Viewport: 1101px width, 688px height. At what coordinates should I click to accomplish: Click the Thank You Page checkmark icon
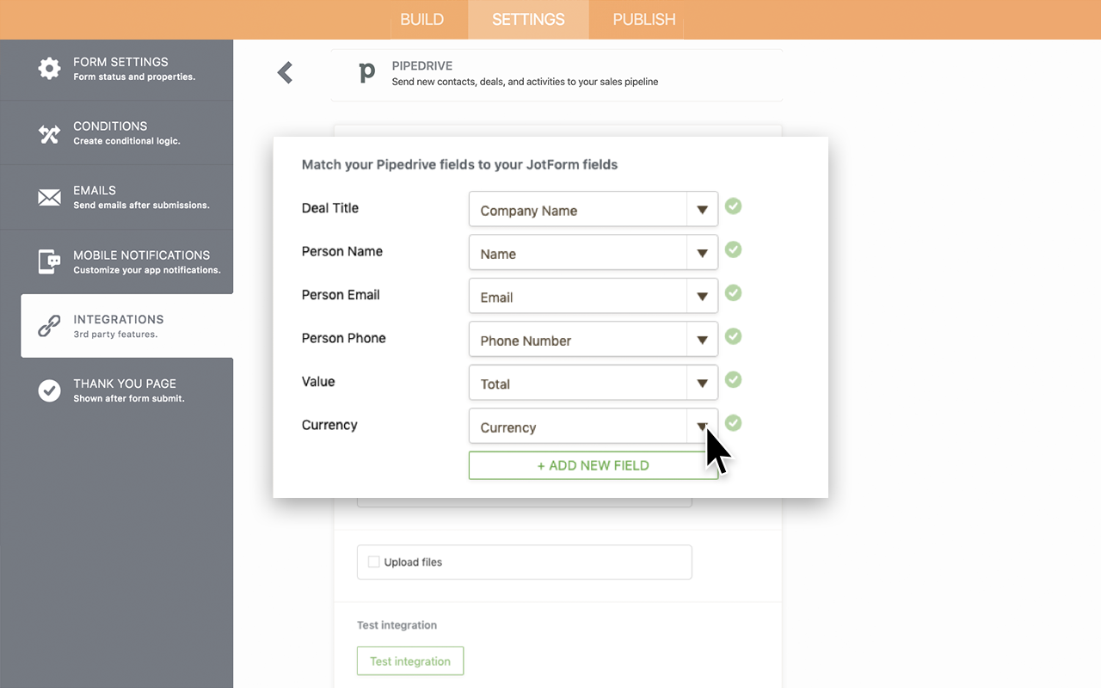[x=49, y=390]
